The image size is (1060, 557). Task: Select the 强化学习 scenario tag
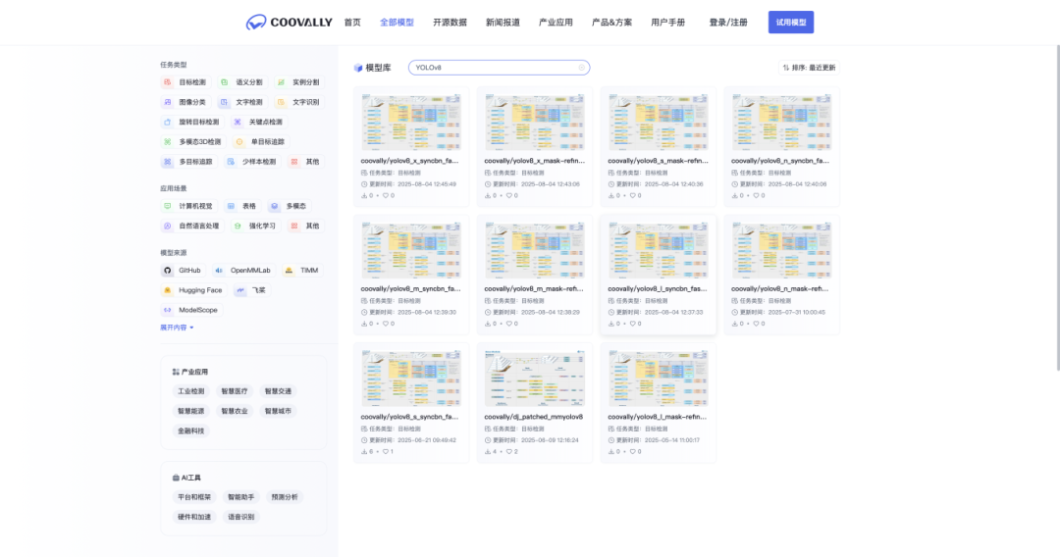coord(254,227)
